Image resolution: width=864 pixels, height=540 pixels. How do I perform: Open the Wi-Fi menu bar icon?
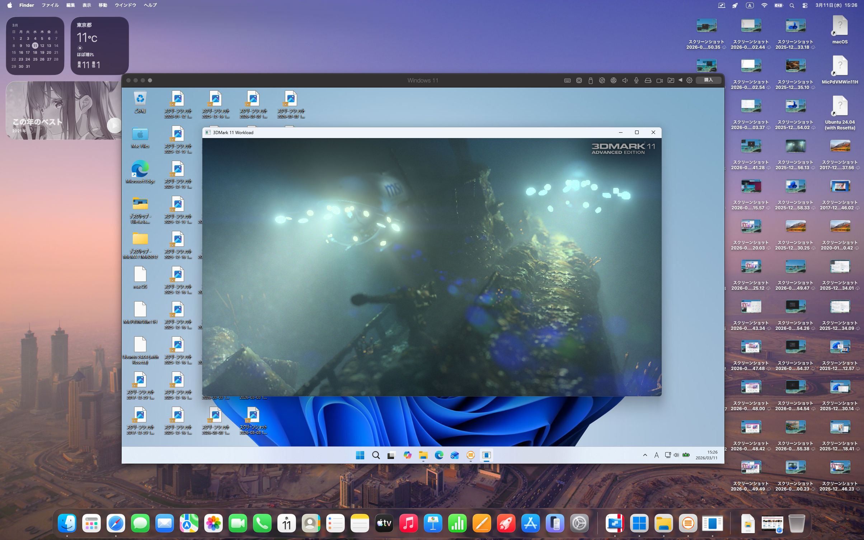coord(764,5)
